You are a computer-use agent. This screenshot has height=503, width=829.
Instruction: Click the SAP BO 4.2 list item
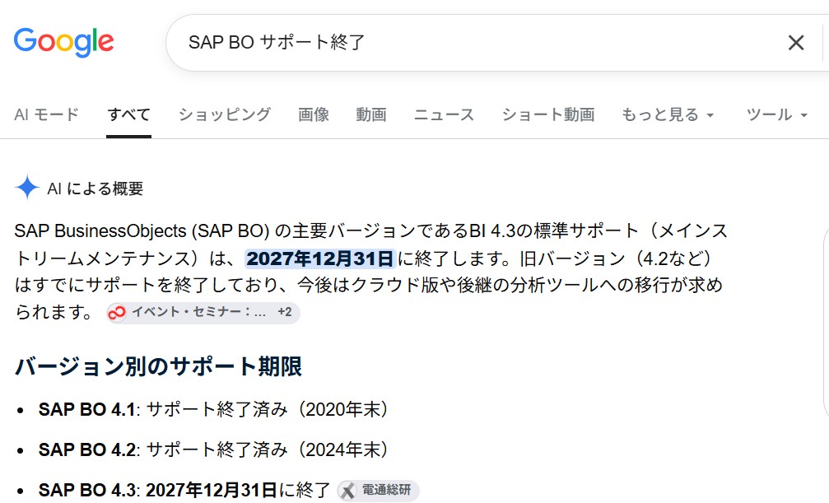213,449
